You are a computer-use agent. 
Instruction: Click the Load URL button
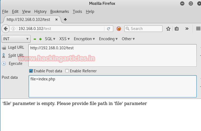pos(16,47)
